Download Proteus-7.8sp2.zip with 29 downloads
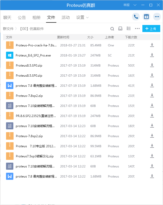Screen dimensions: 163x205 pos(152,136)
